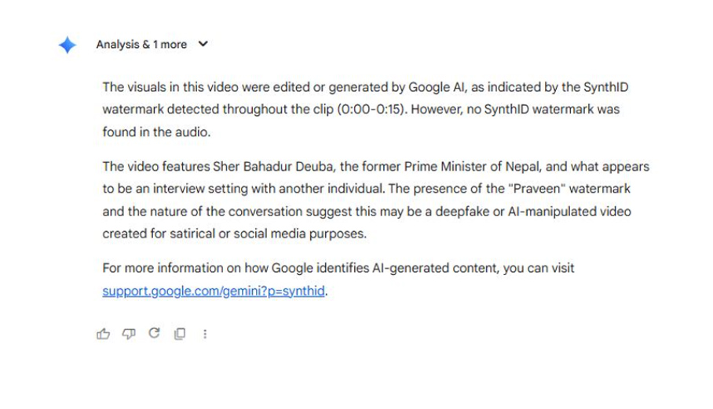Click the 'Analysis & 1 more' label
The height and width of the screenshot is (409, 713).
tap(141, 45)
